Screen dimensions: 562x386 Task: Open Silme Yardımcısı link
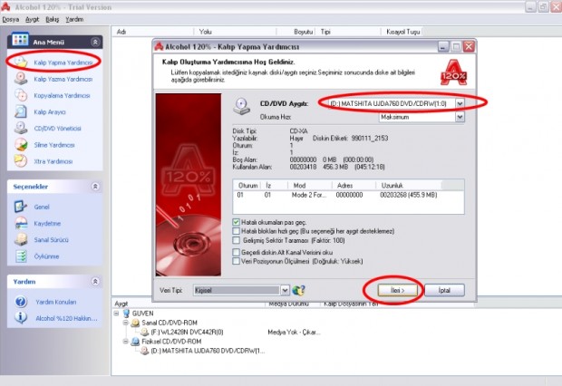[x=54, y=145]
